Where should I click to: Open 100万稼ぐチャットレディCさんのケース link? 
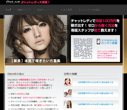(95, 82)
